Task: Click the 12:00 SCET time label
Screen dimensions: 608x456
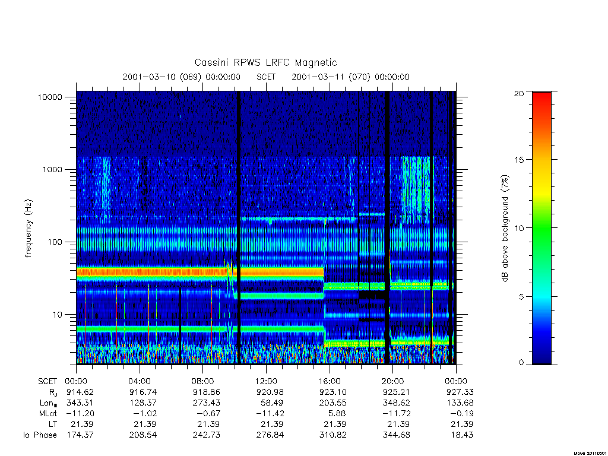Action: tap(266, 381)
